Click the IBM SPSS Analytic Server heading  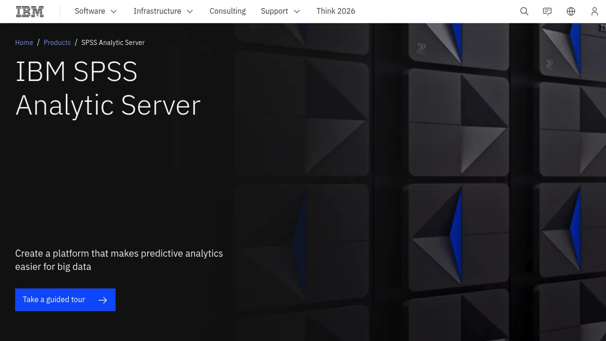click(108, 89)
